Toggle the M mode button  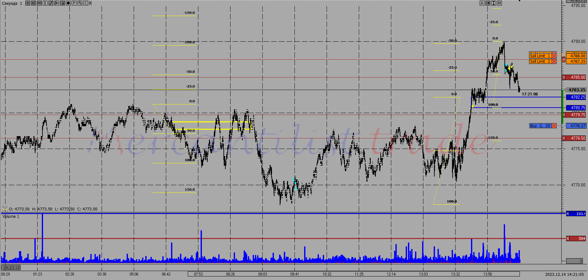(x=499, y=3)
